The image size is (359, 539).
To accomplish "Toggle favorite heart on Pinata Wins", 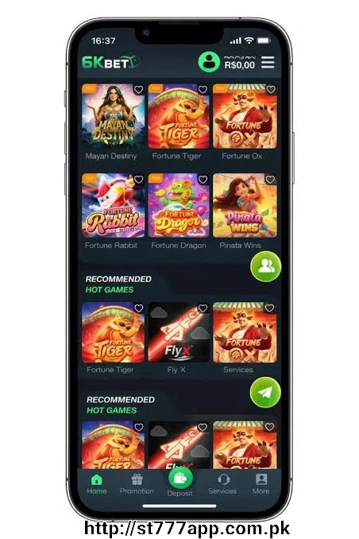I will (270, 180).
